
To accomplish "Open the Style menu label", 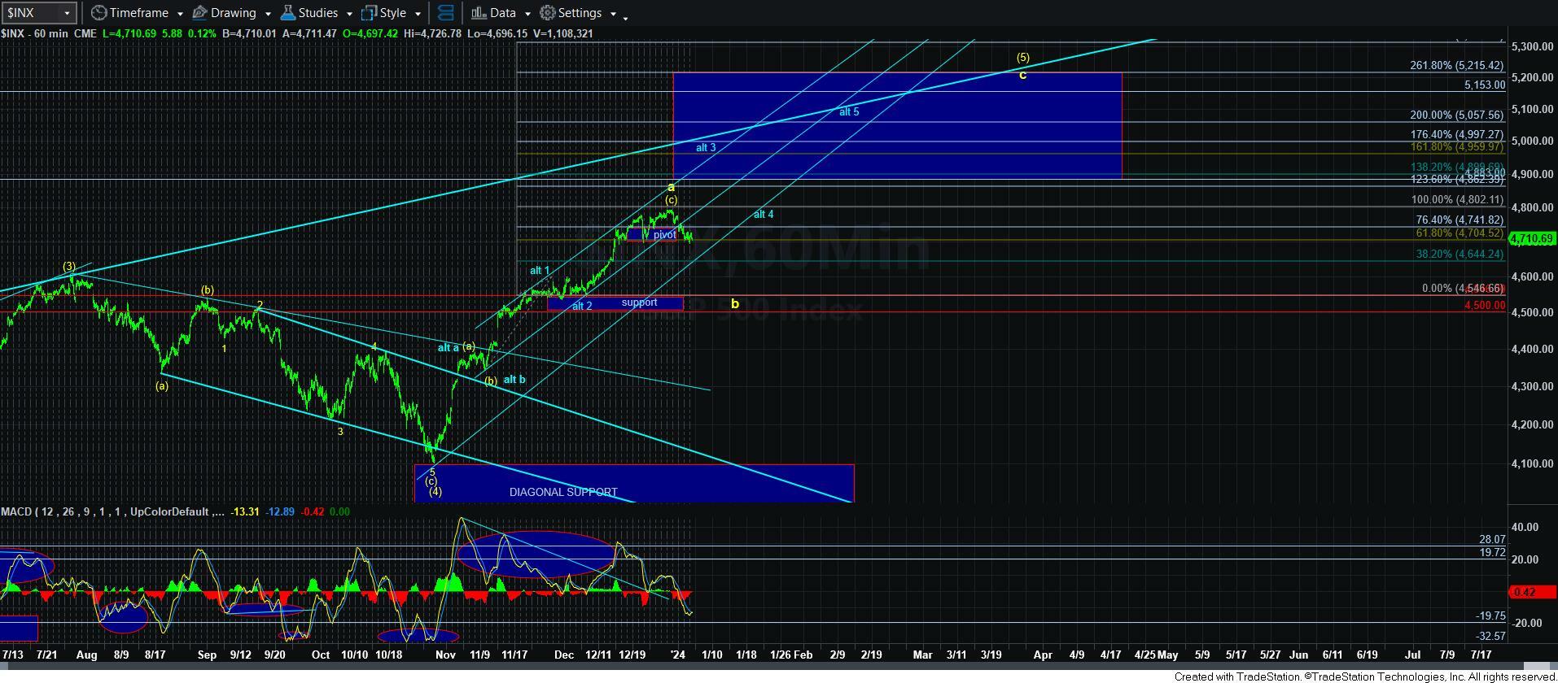I will point(392,13).
